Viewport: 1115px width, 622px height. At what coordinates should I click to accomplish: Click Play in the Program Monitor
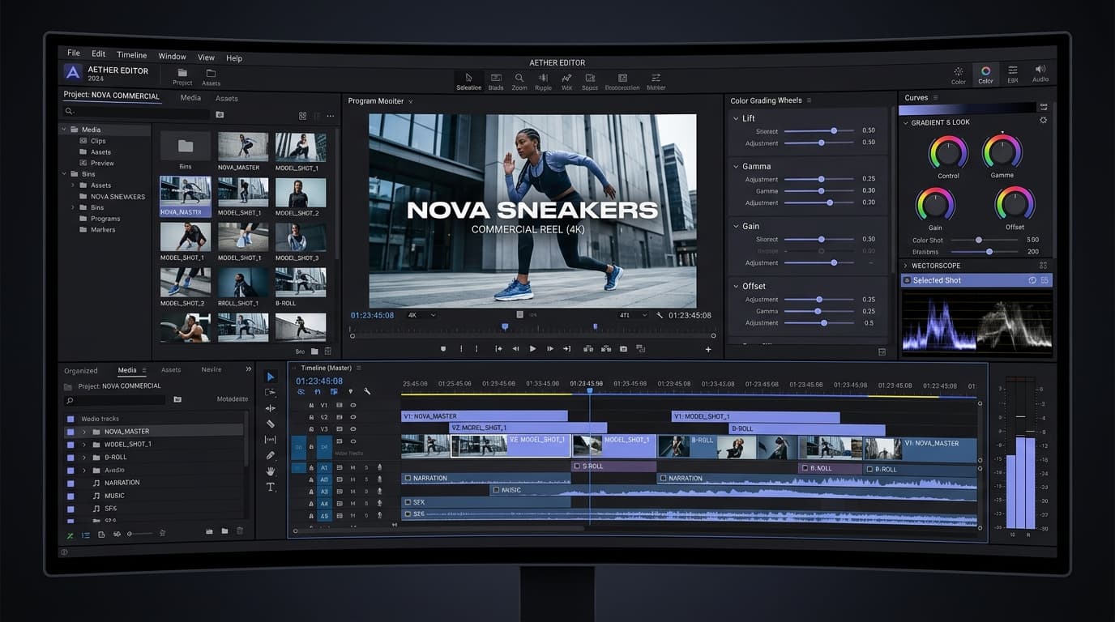(532, 348)
